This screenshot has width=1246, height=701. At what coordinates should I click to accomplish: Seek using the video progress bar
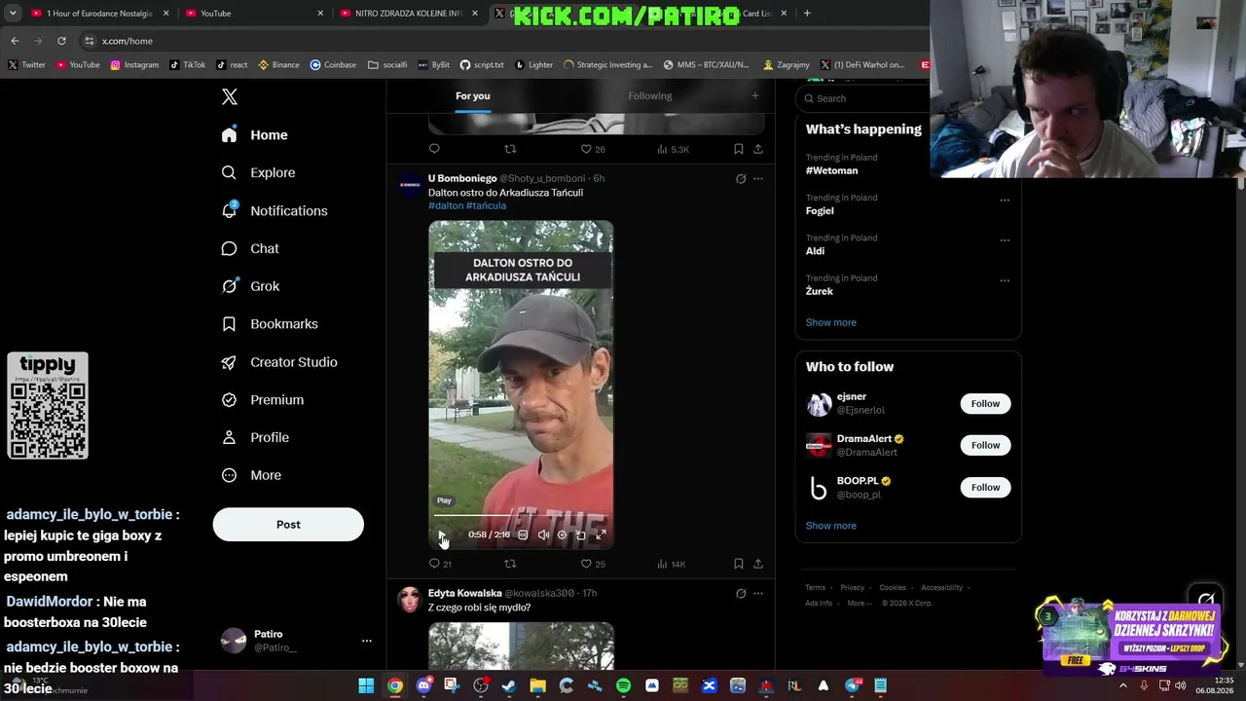(521, 515)
